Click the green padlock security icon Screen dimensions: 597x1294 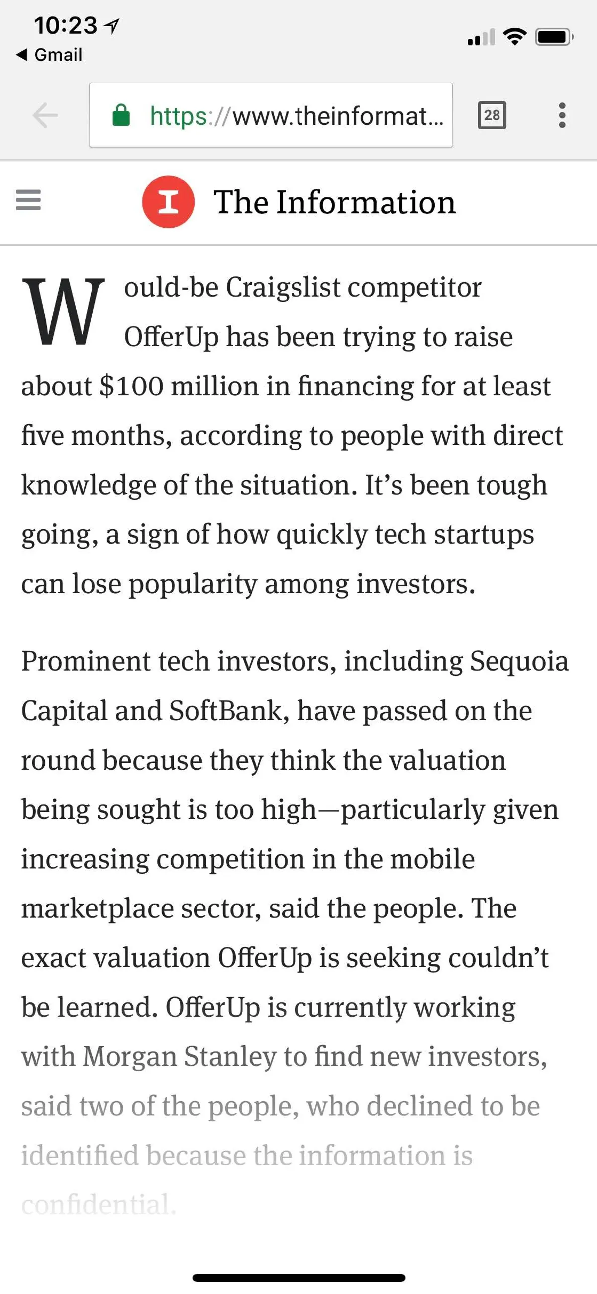(x=121, y=115)
